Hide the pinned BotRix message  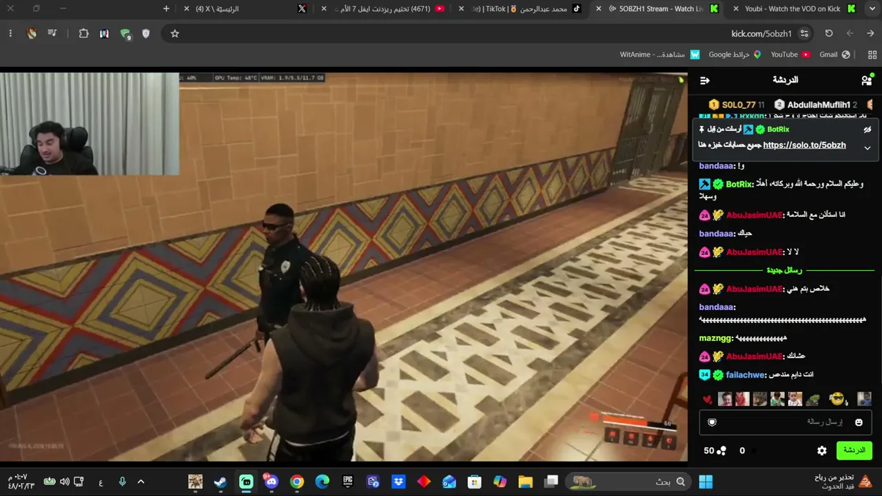868,130
